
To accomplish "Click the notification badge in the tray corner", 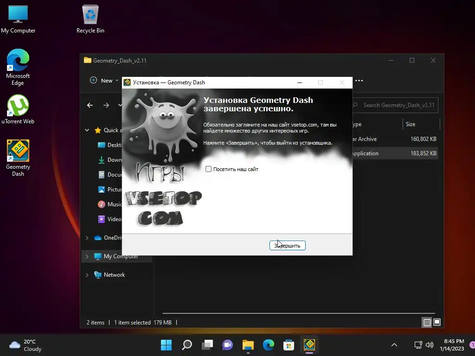I will coord(472,345).
